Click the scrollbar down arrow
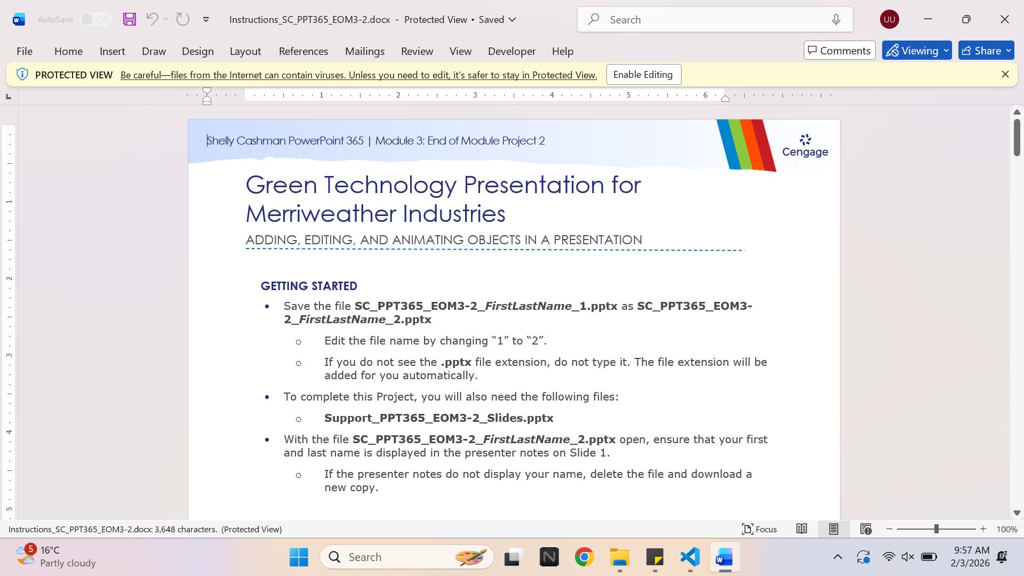The image size is (1024, 576). coord(1017,513)
